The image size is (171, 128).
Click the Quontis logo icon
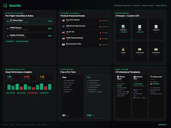tap(5, 6)
